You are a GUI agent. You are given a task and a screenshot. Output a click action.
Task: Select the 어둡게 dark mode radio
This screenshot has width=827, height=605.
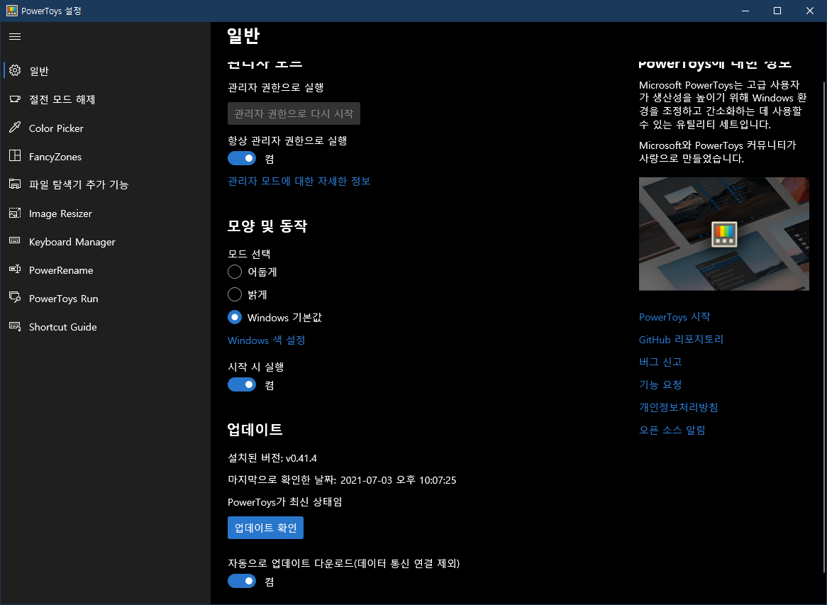235,272
